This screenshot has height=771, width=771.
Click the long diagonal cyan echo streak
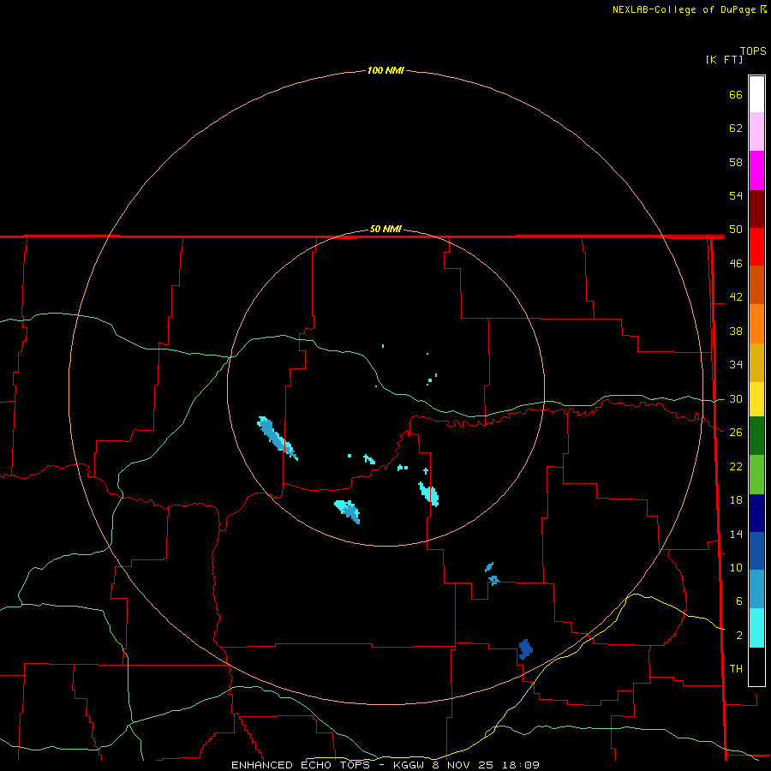tap(278, 438)
